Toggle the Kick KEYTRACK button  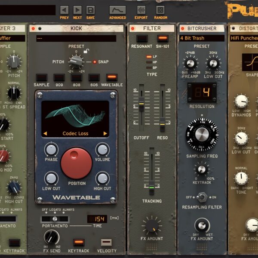[x=79, y=242]
